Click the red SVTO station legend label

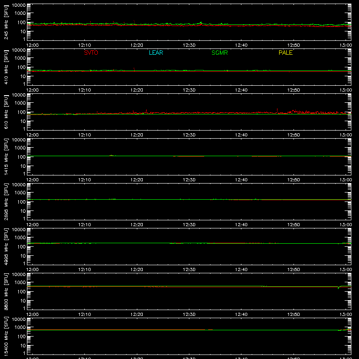click(91, 53)
